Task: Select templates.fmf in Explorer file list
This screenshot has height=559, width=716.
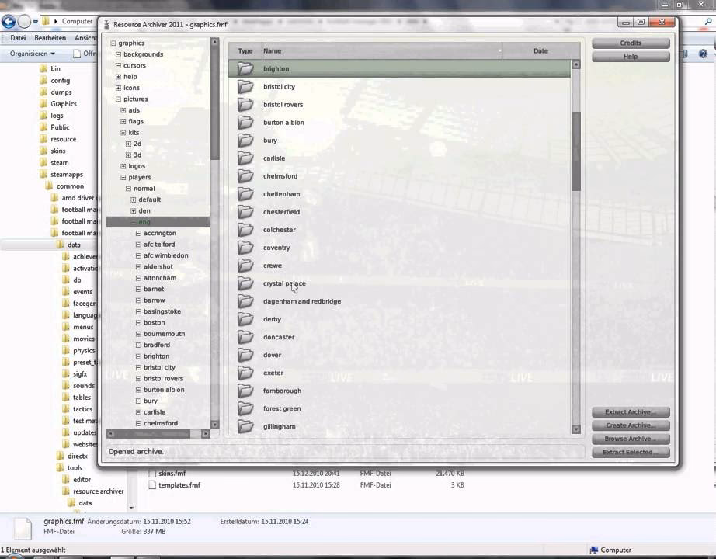Action: (x=179, y=485)
